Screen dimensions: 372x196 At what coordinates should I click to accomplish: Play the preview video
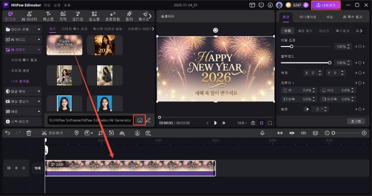[215, 123]
